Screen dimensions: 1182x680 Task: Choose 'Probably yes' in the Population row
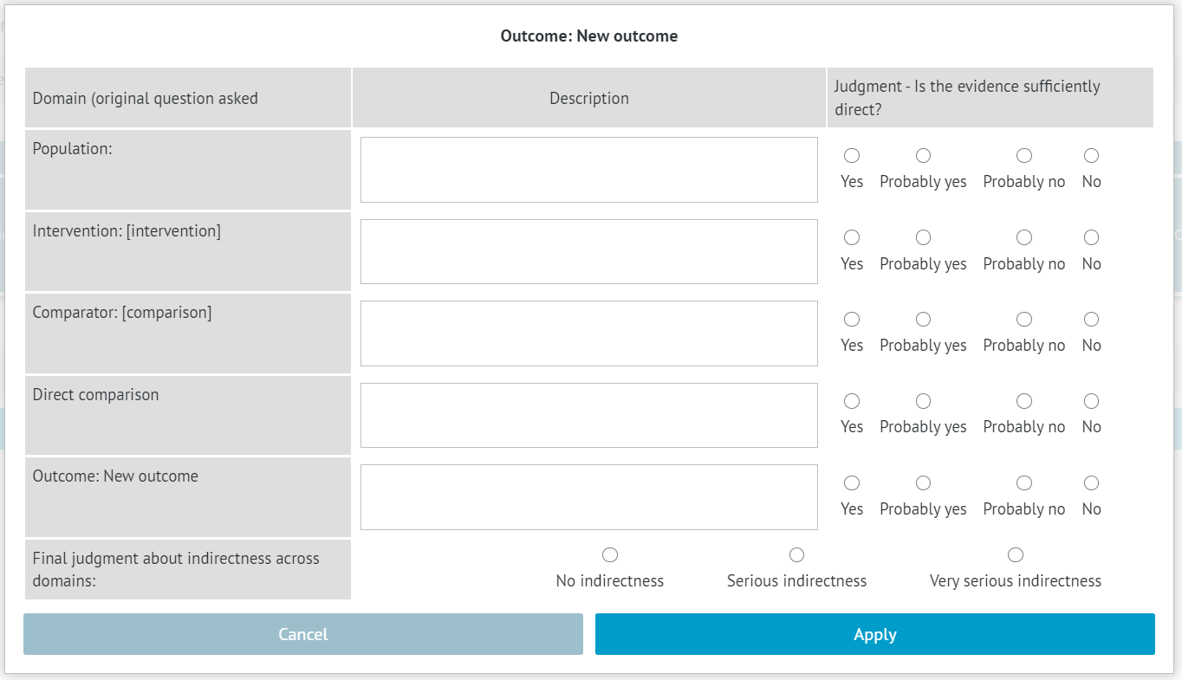click(923, 156)
